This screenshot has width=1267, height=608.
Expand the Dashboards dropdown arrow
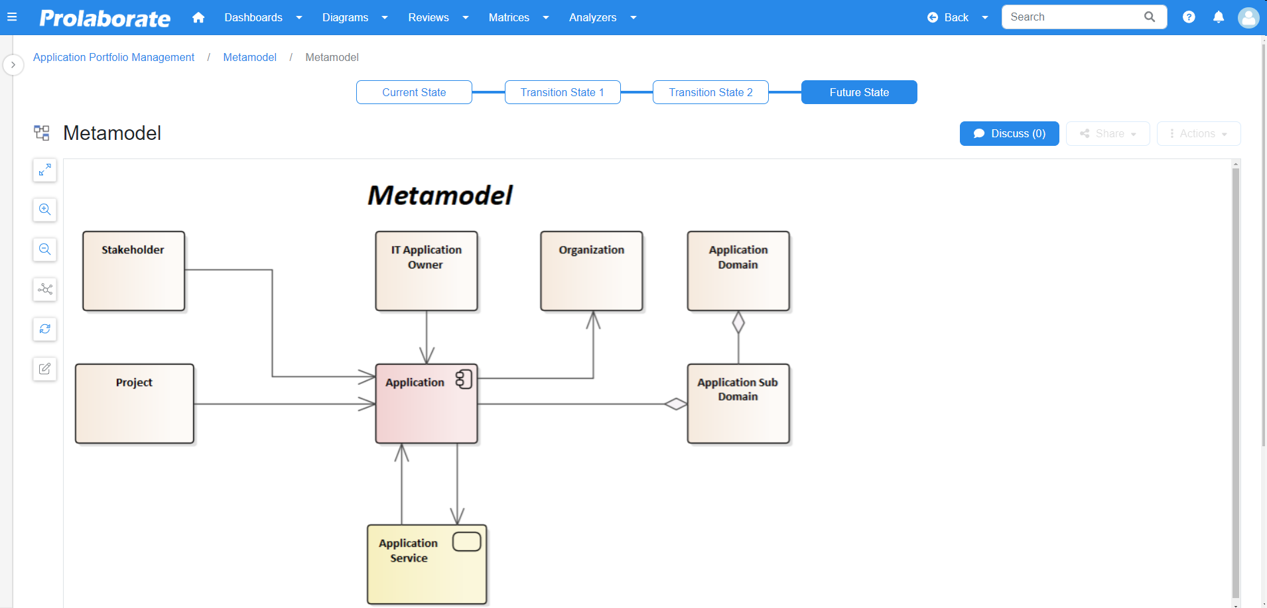coord(299,18)
